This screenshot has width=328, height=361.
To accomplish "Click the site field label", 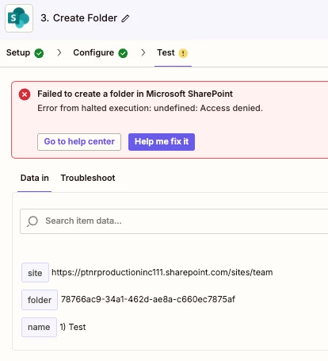I will [35, 273].
